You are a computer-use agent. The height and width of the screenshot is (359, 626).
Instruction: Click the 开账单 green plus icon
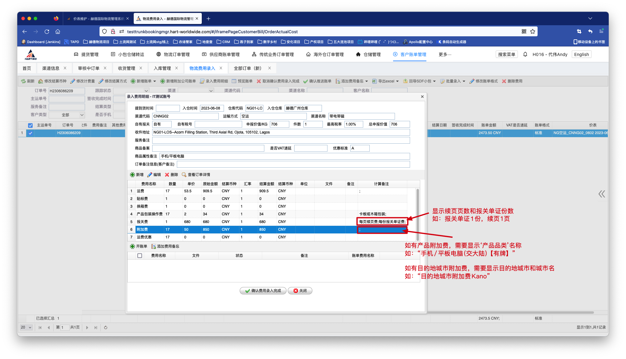pyautogui.click(x=132, y=246)
